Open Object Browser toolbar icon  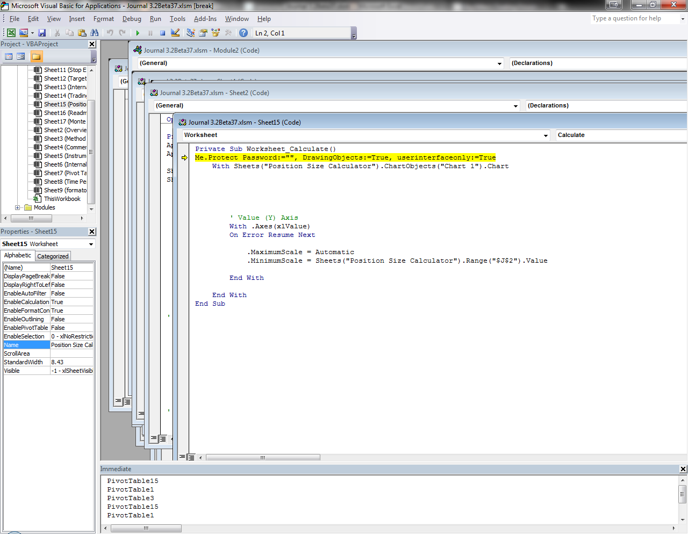click(216, 33)
